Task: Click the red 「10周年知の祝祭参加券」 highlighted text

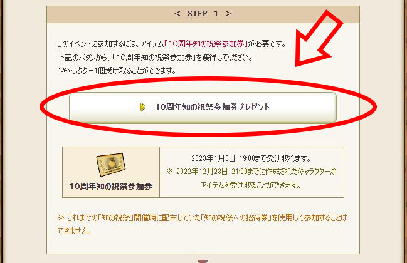Action: pos(206,44)
